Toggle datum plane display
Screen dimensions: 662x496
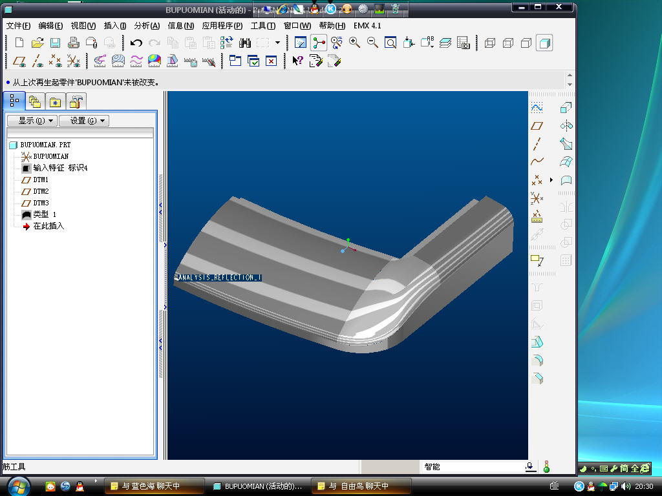coord(19,61)
